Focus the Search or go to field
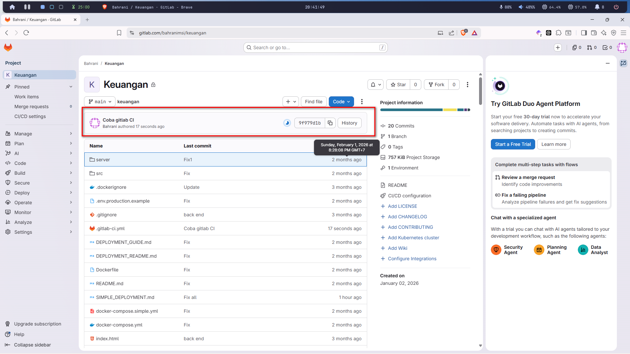This screenshot has height=354, width=630. point(315,48)
